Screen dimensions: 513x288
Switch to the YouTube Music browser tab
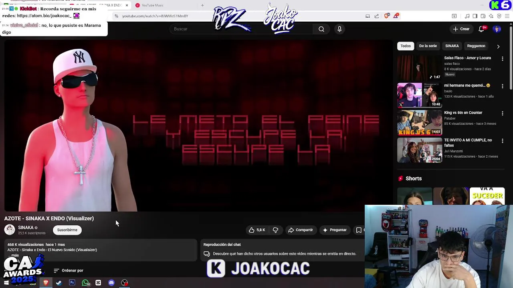pyautogui.click(x=152, y=5)
